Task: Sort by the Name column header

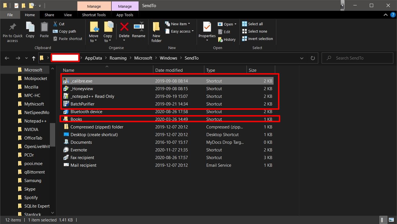Action: point(107,70)
